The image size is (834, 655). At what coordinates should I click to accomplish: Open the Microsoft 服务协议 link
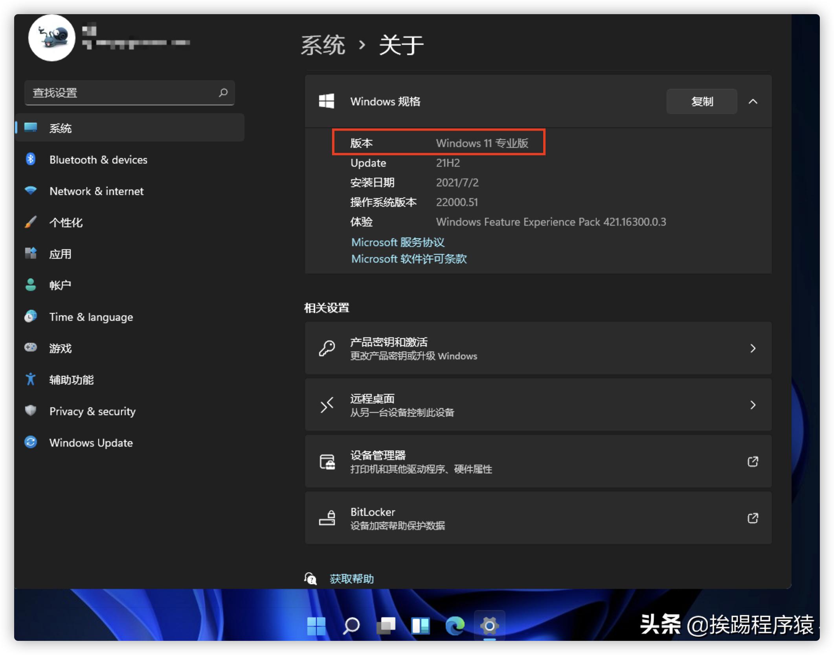click(x=397, y=242)
